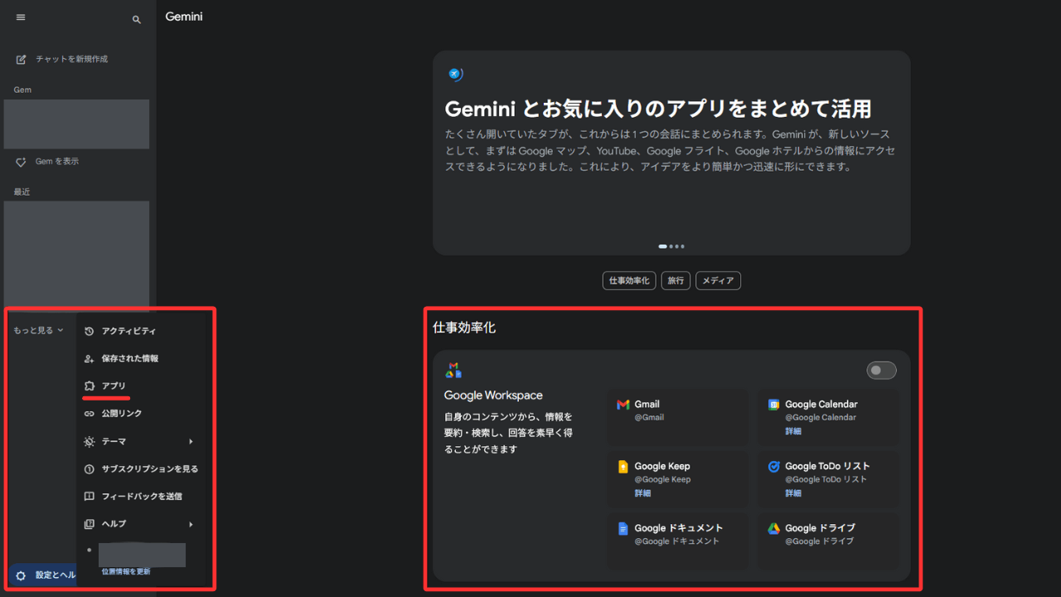Open the hamburger main menu icon
The height and width of the screenshot is (597, 1061).
(x=21, y=17)
